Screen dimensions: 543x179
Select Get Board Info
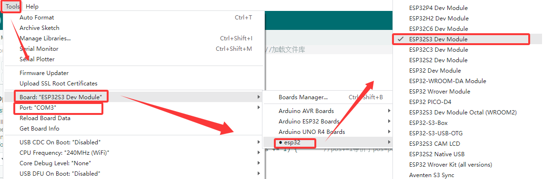[134, 129]
